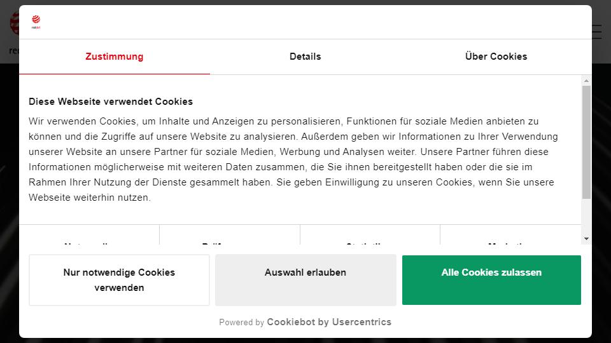Screen dimensions: 611x343
Task: Click the scrollbar down arrow in cookie text
Action: (586, 238)
